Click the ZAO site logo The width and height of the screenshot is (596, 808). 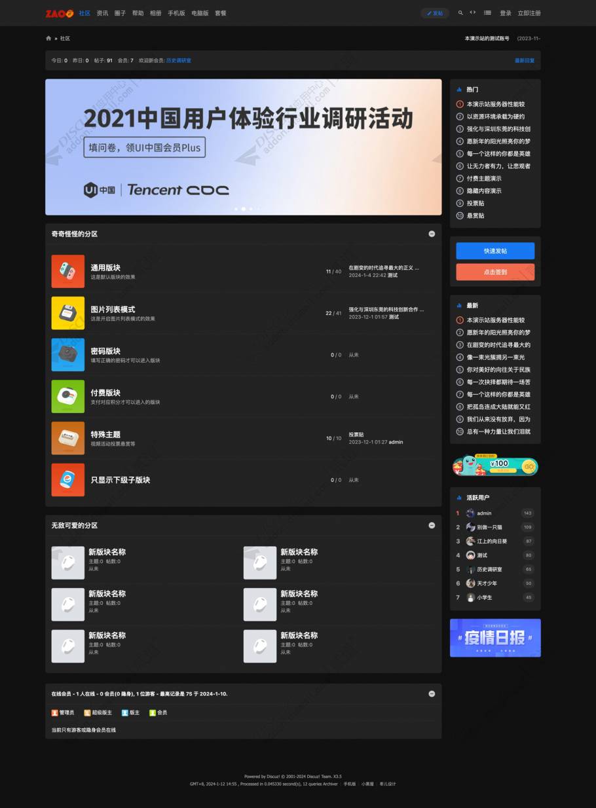point(60,13)
